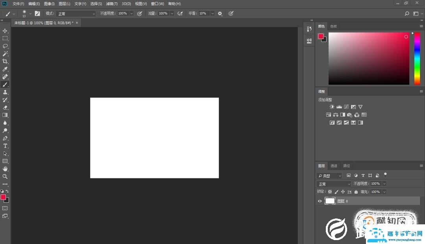Open smoothing options gear icon
This screenshot has width=425, height=244.
(x=220, y=13)
